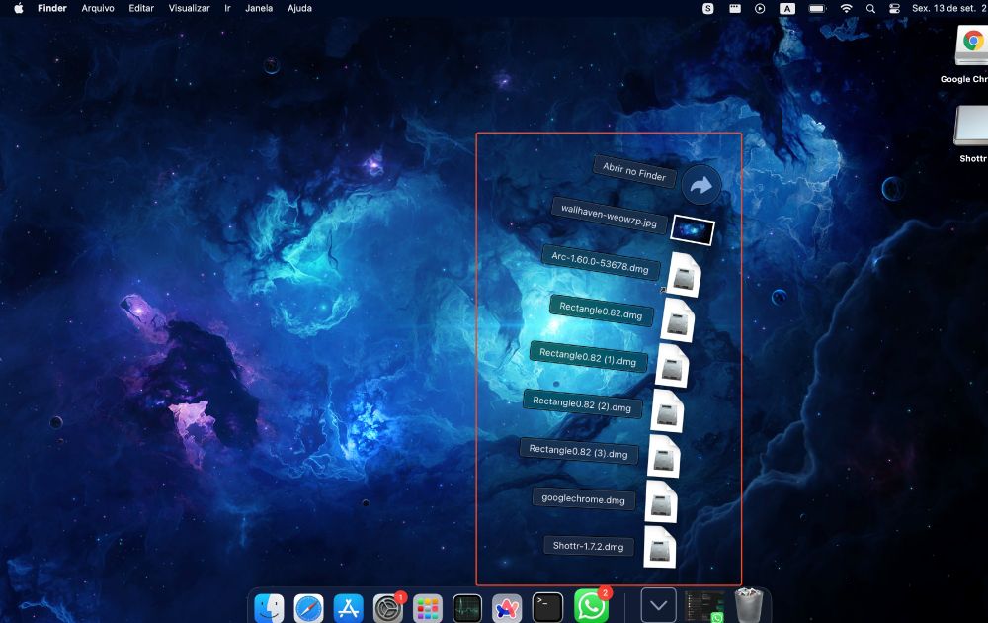Open the Rectangle0.82 (3).dmg file icon
Screen dimensions: 988x623
pyautogui.click(x=664, y=457)
